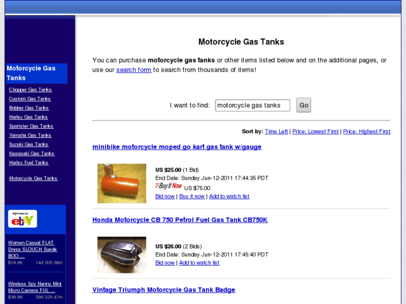Open Bobber Gas Tanks sidebar link

click(x=28, y=108)
